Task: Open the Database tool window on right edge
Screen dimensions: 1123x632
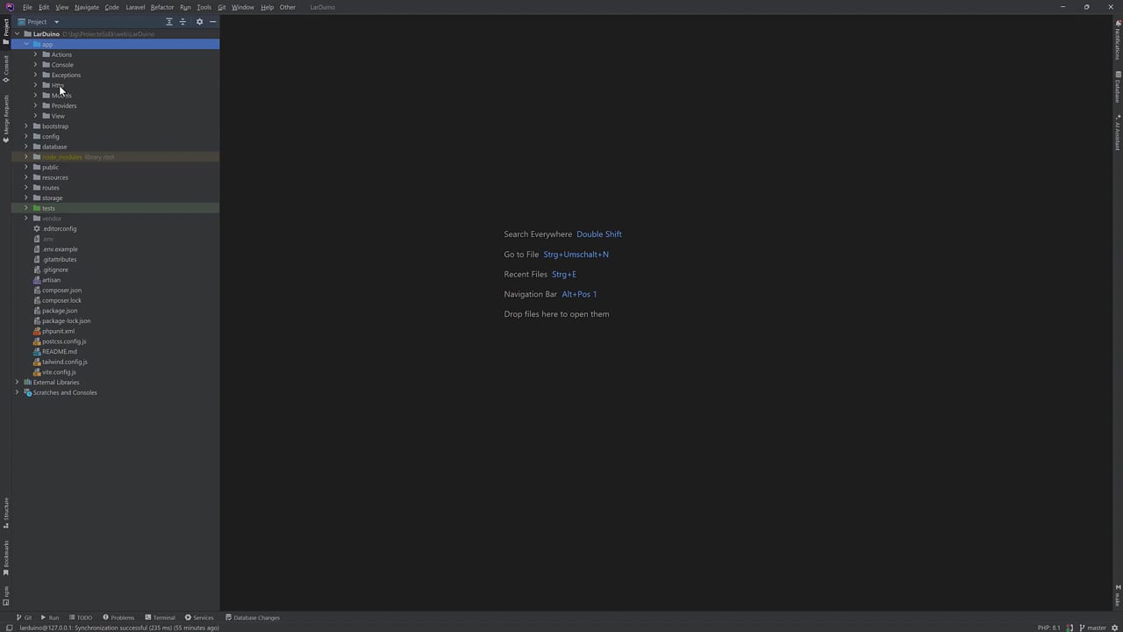Action: click(x=1118, y=87)
